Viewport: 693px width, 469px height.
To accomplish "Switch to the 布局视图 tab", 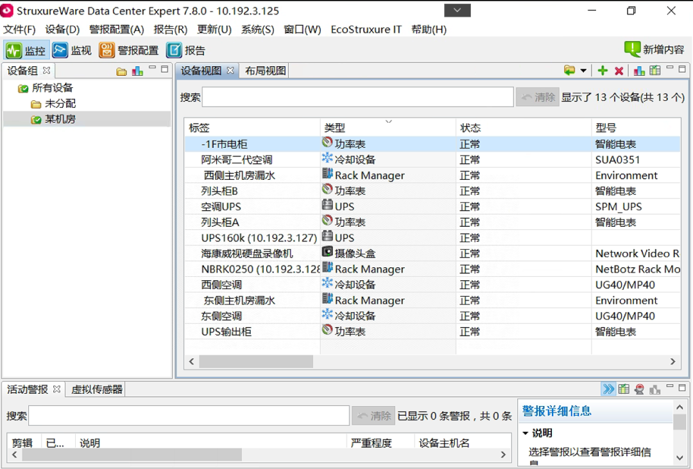I will point(265,71).
